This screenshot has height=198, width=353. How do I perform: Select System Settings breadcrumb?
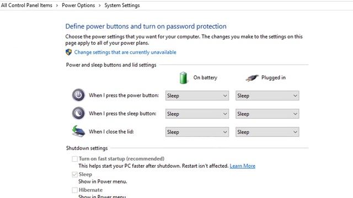122,5
